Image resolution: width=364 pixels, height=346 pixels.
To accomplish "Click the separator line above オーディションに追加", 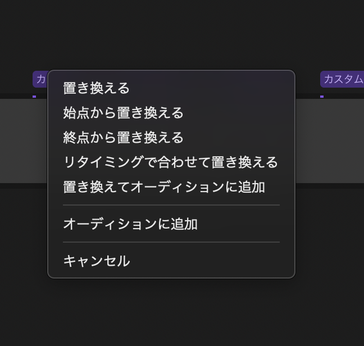I will (x=171, y=206).
